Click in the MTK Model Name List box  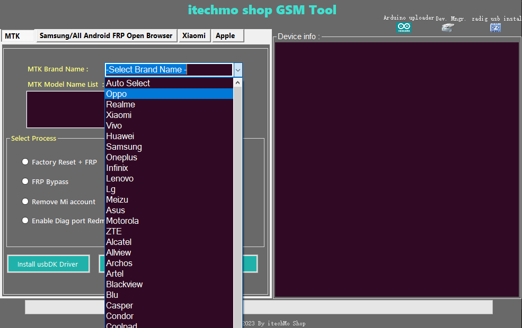click(x=65, y=110)
